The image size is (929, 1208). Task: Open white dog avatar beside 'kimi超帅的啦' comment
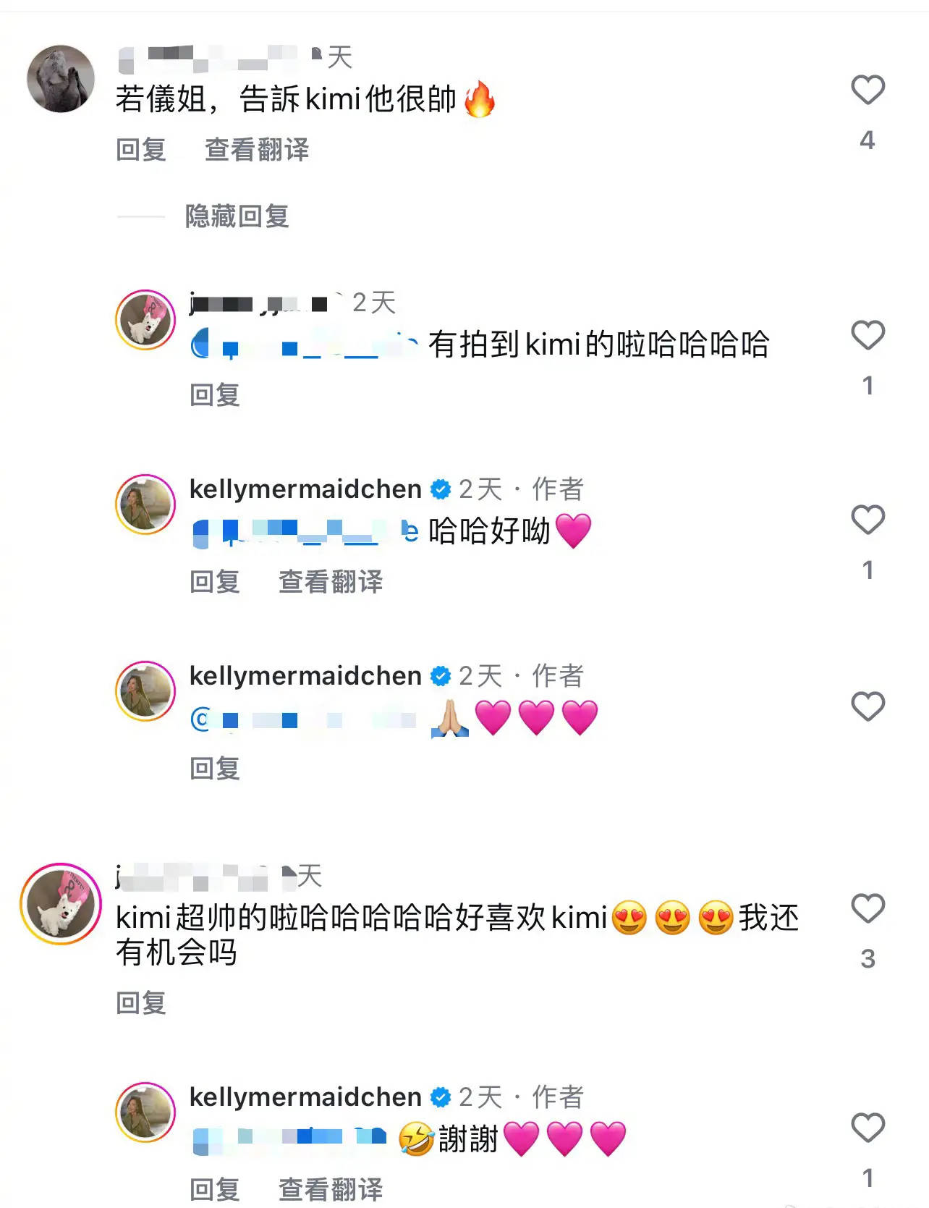click(x=61, y=904)
